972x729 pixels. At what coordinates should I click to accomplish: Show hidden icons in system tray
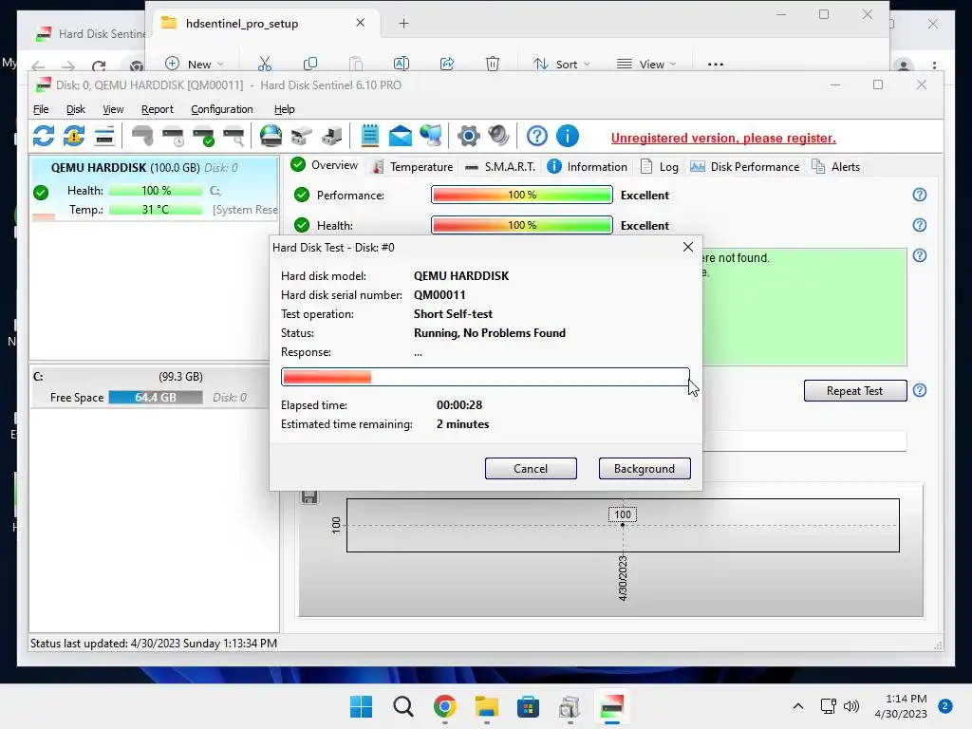coord(797,706)
